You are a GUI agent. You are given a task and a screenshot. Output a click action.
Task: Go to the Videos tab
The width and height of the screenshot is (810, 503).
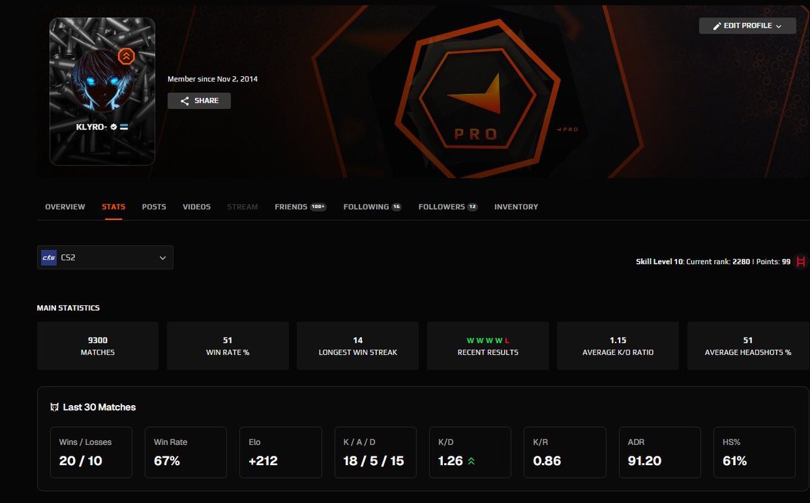pyautogui.click(x=196, y=207)
